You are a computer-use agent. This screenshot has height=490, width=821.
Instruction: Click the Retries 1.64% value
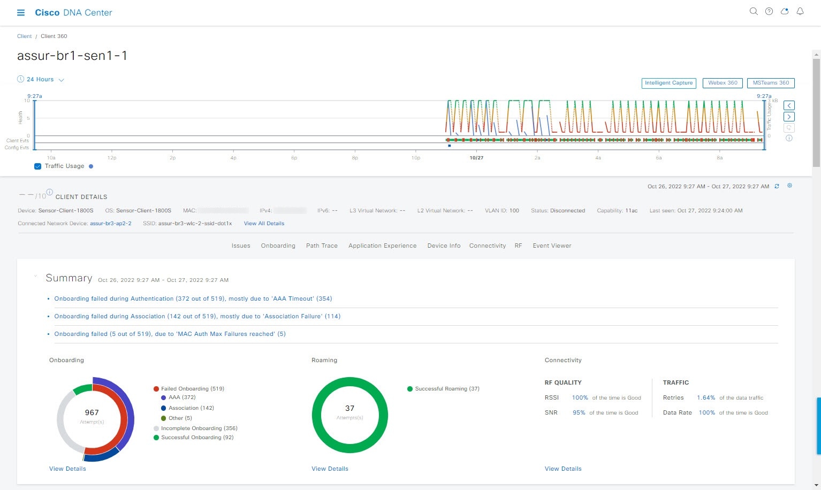pyautogui.click(x=706, y=397)
